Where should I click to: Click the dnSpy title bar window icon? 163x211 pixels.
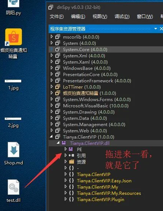tap(51, 7)
